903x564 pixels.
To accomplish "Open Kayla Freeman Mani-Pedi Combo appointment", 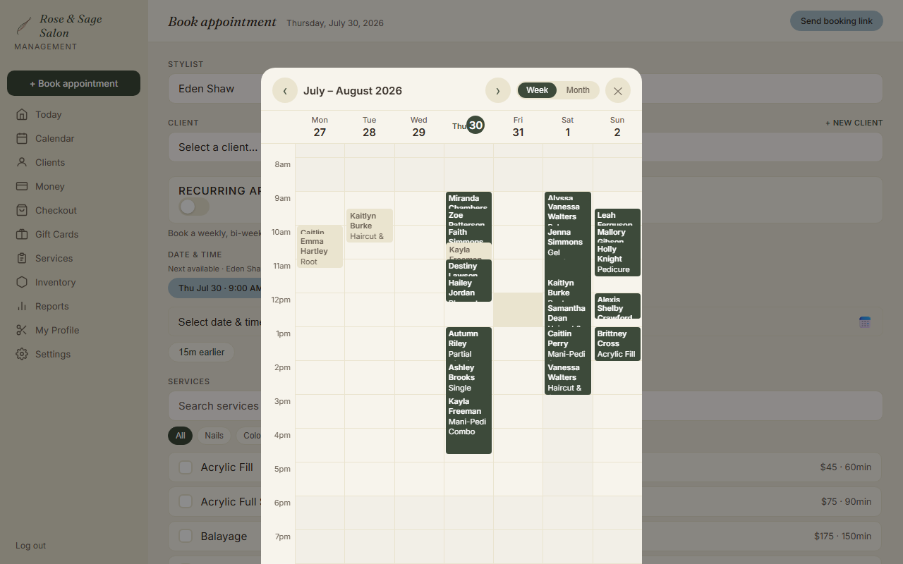I will (468, 424).
